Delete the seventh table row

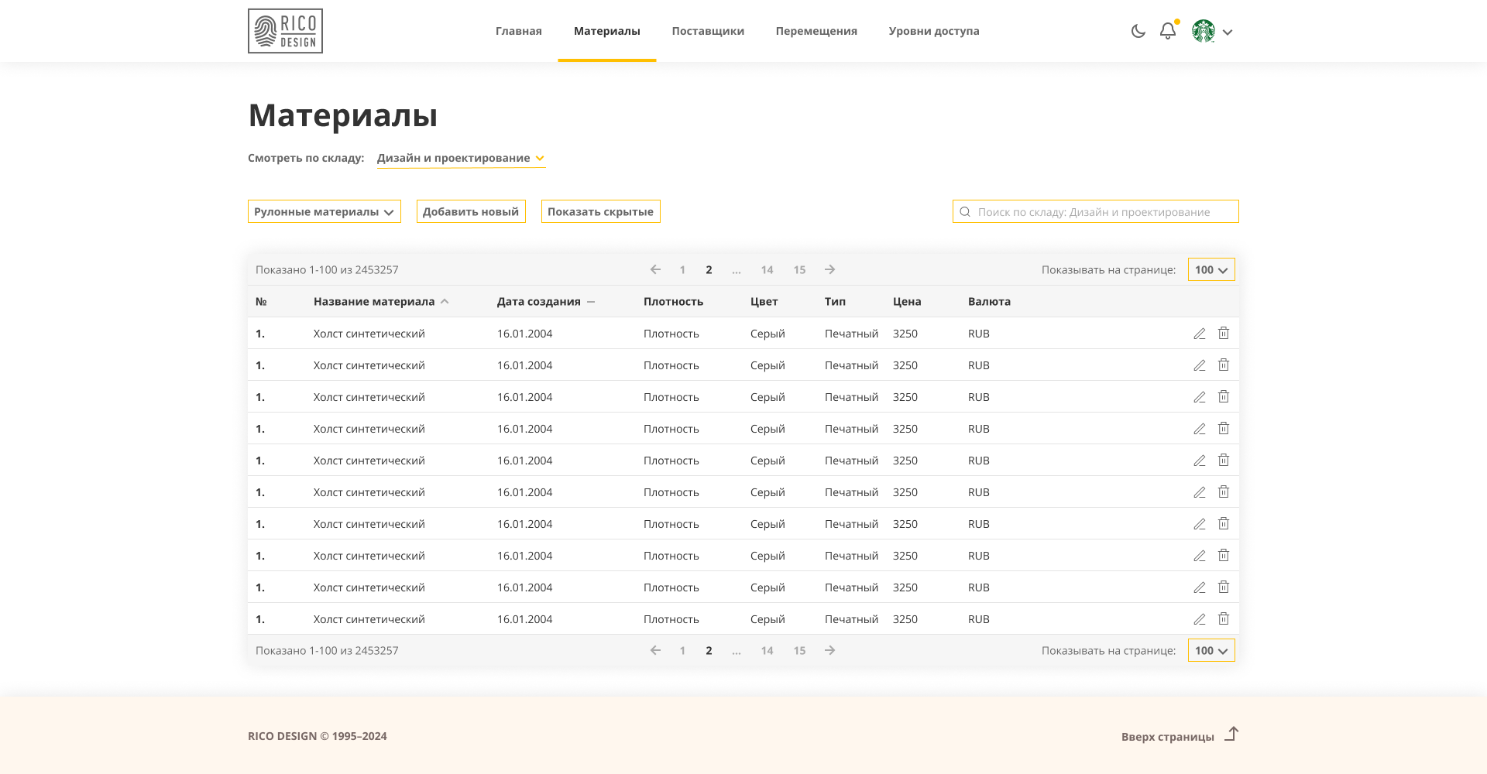(x=1224, y=523)
